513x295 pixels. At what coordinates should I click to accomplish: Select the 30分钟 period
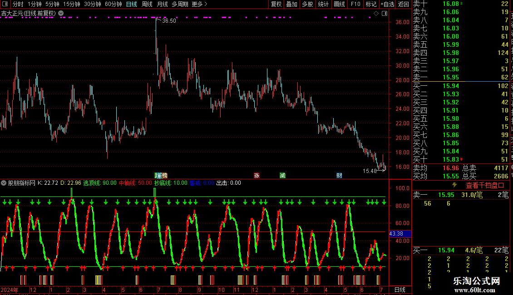point(92,4)
